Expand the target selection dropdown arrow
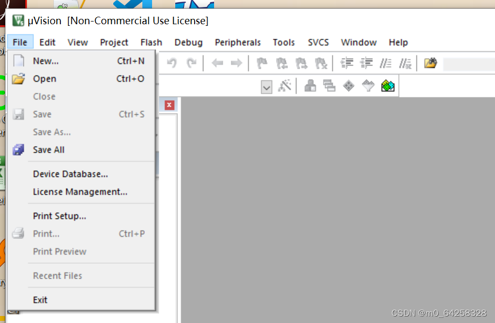This screenshot has height=323, width=495. coord(266,87)
